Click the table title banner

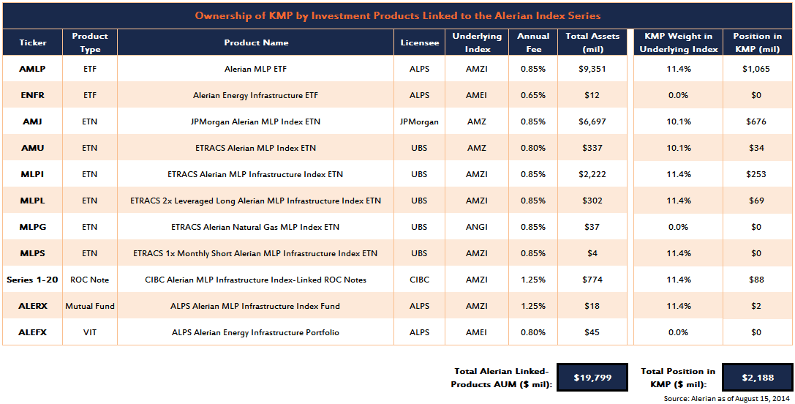tap(398, 15)
